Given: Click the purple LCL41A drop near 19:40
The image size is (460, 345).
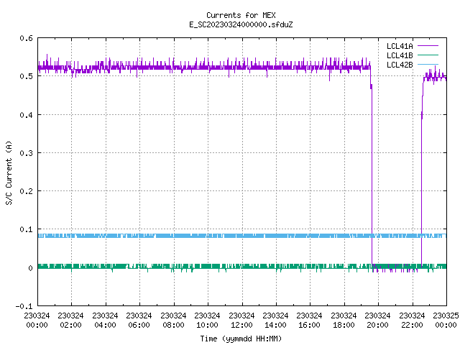Looking at the screenshot, I should click(x=372, y=176).
